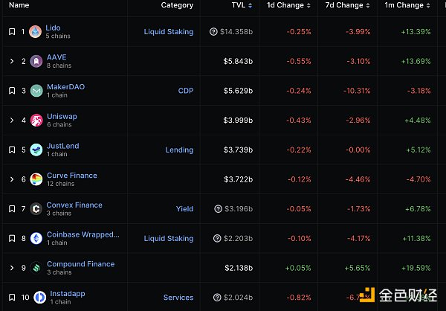The image size is (446, 311).
Task: Click the Lido protocol logo icon
Action: coord(36,32)
